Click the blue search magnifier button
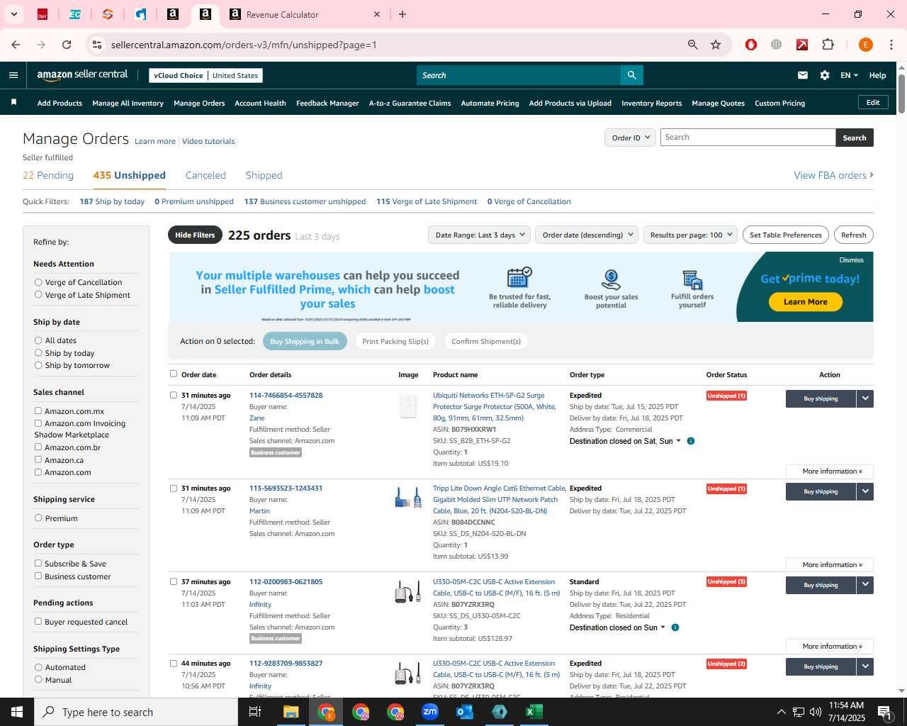907x726 pixels. point(631,75)
